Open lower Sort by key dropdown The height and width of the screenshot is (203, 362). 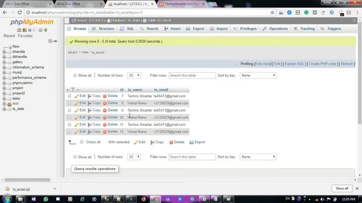[x=258, y=157]
